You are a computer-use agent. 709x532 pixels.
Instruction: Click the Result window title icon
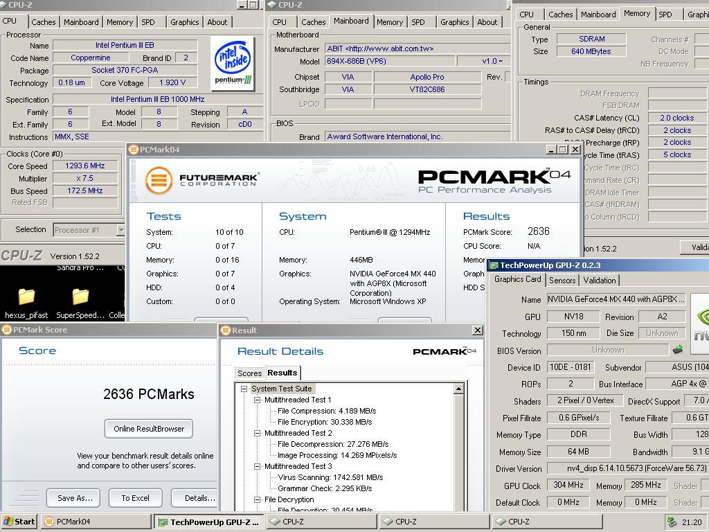click(226, 330)
